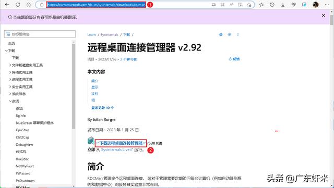334x188 pixels.
Task: Open Ctrl2Cap in sidebar
Action: (x=22, y=137)
